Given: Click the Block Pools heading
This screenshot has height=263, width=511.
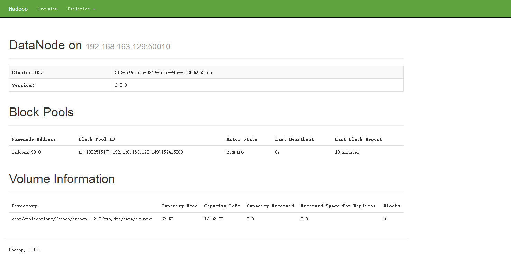Looking at the screenshot, I should tap(41, 112).
